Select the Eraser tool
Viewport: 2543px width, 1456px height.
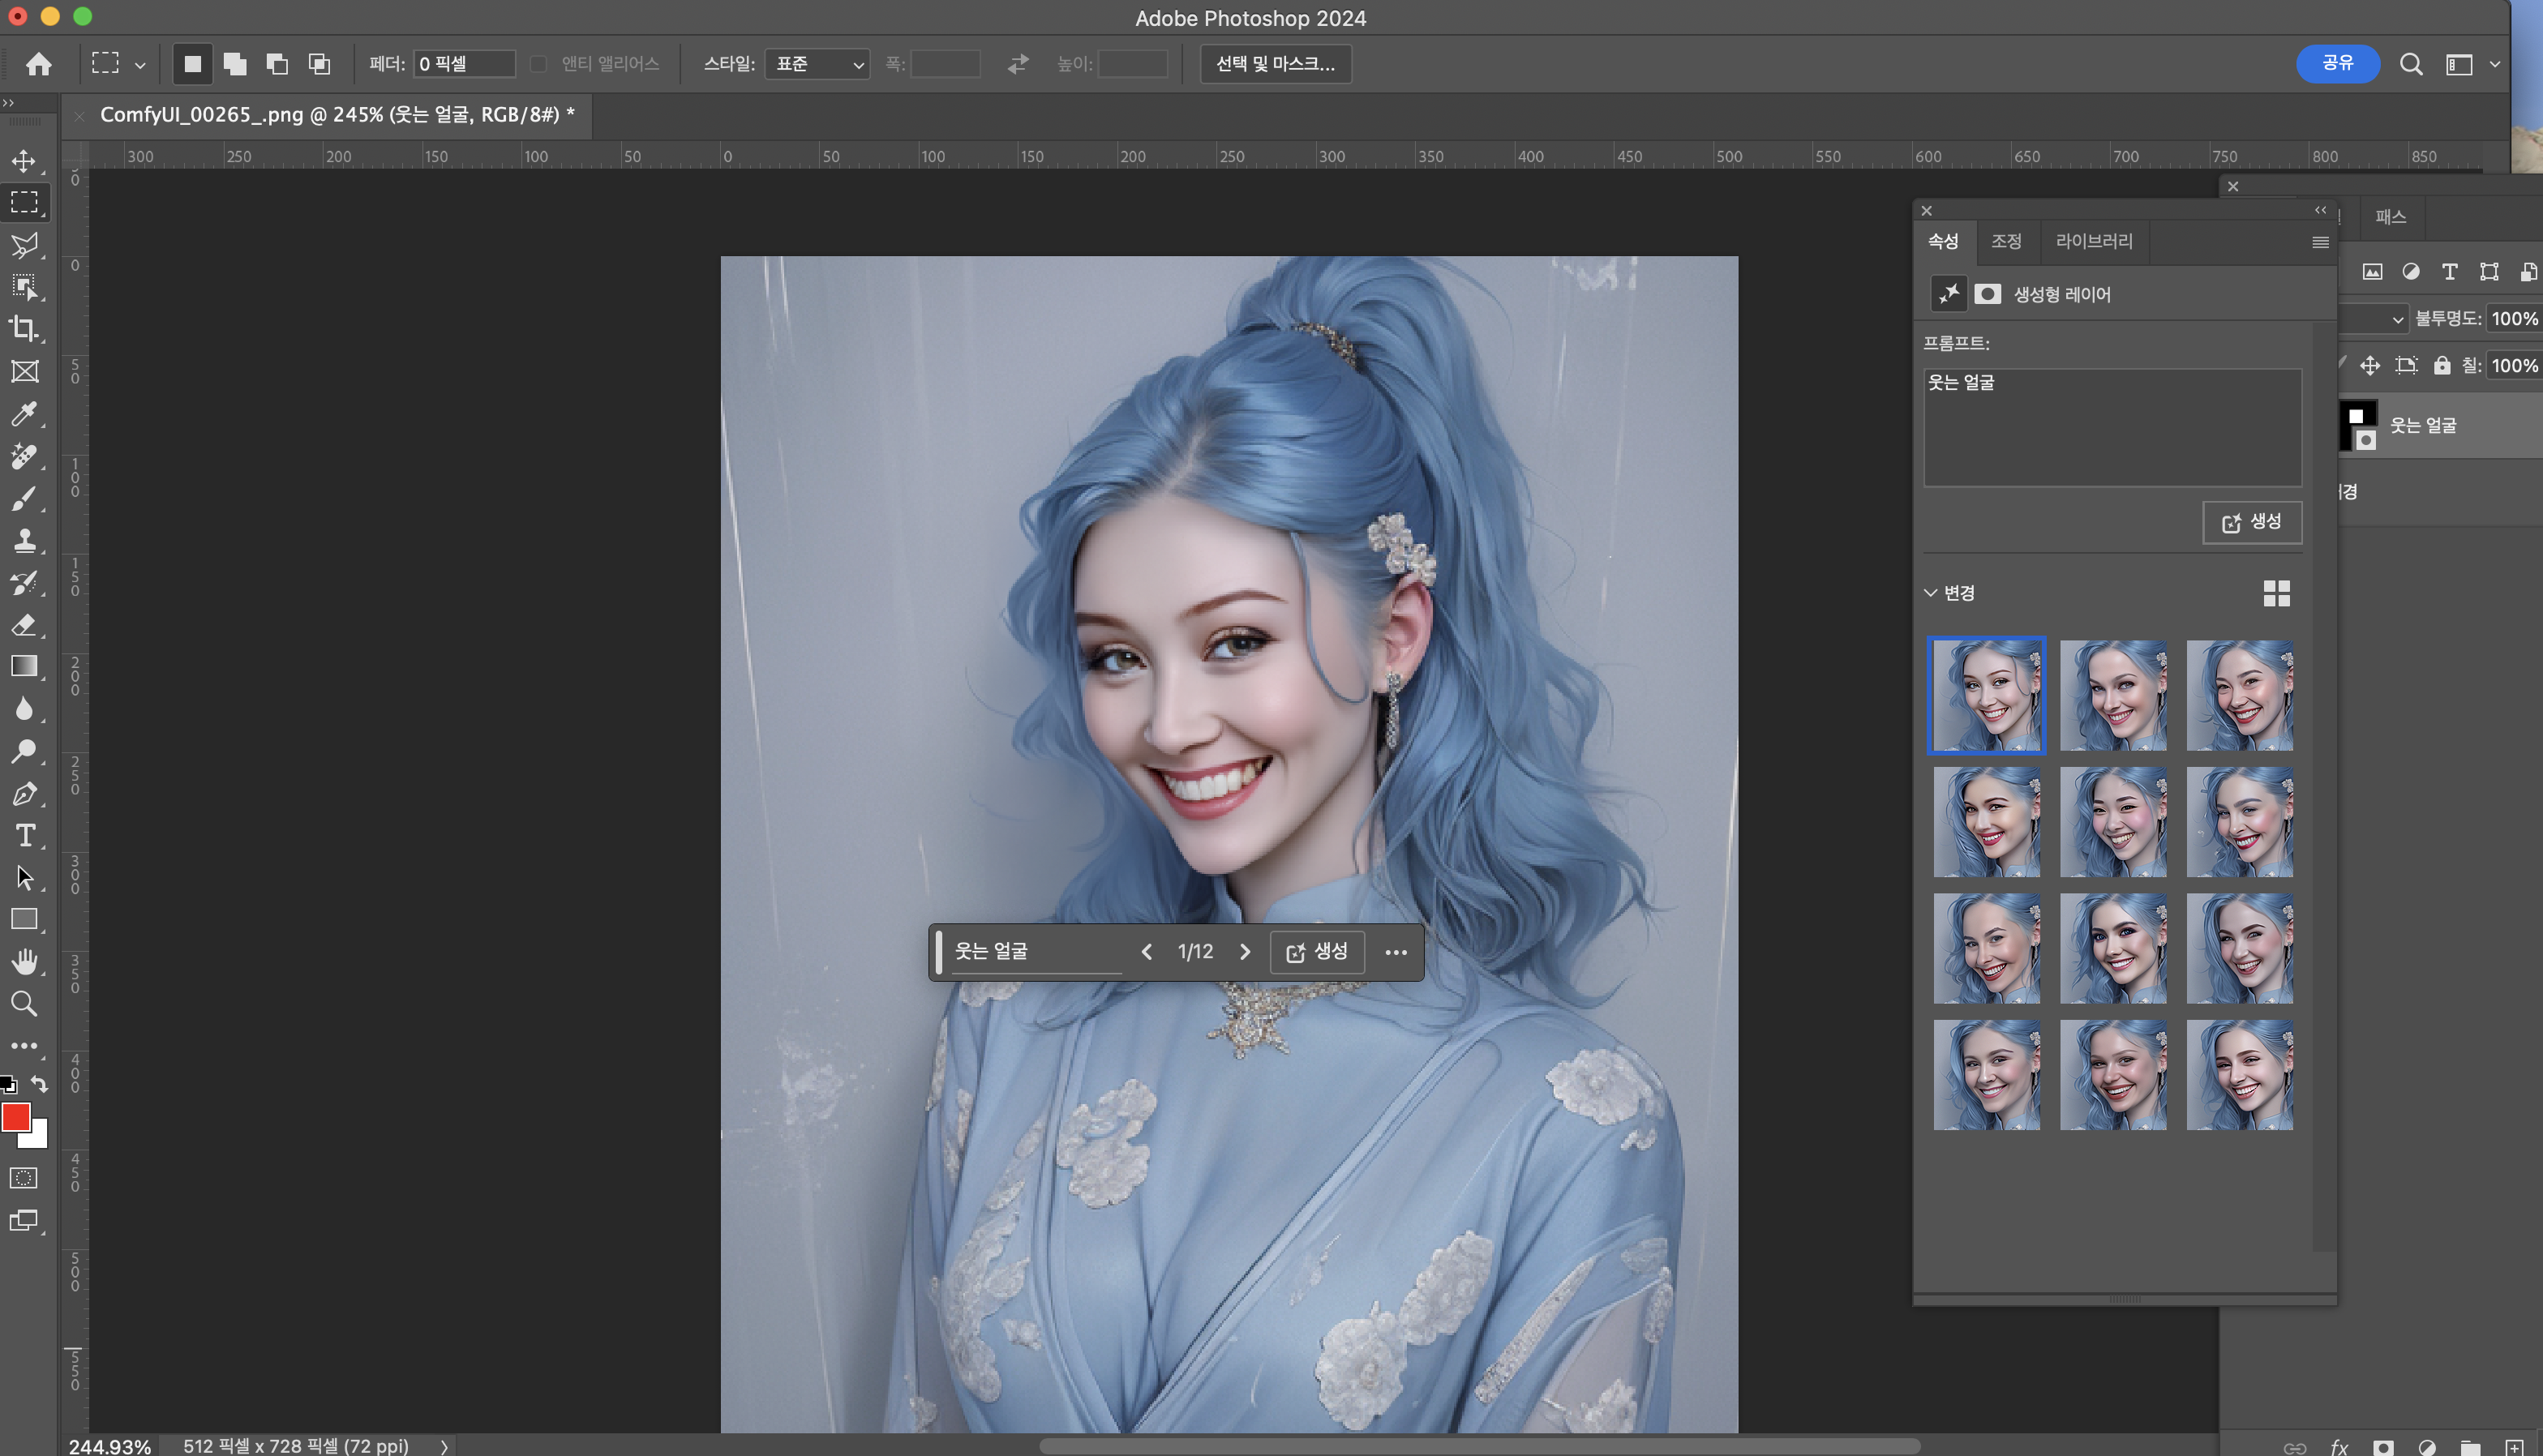(x=24, y=625)
